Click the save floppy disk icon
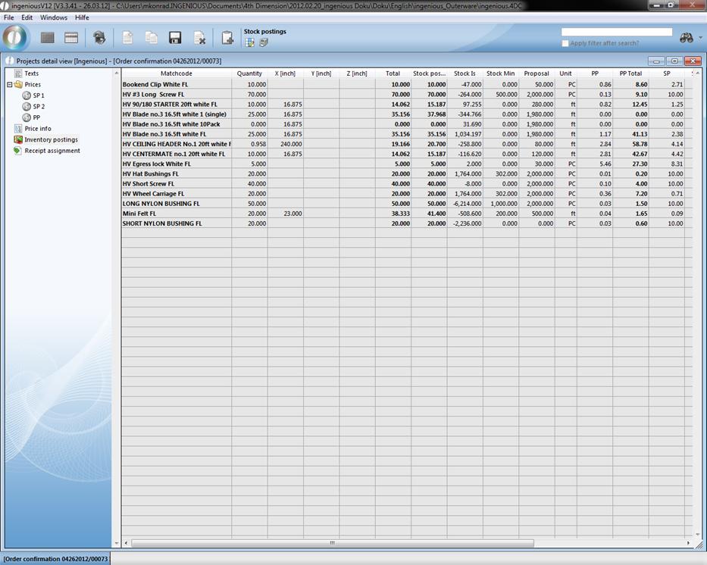707x565 pixels. click(175, 38)
